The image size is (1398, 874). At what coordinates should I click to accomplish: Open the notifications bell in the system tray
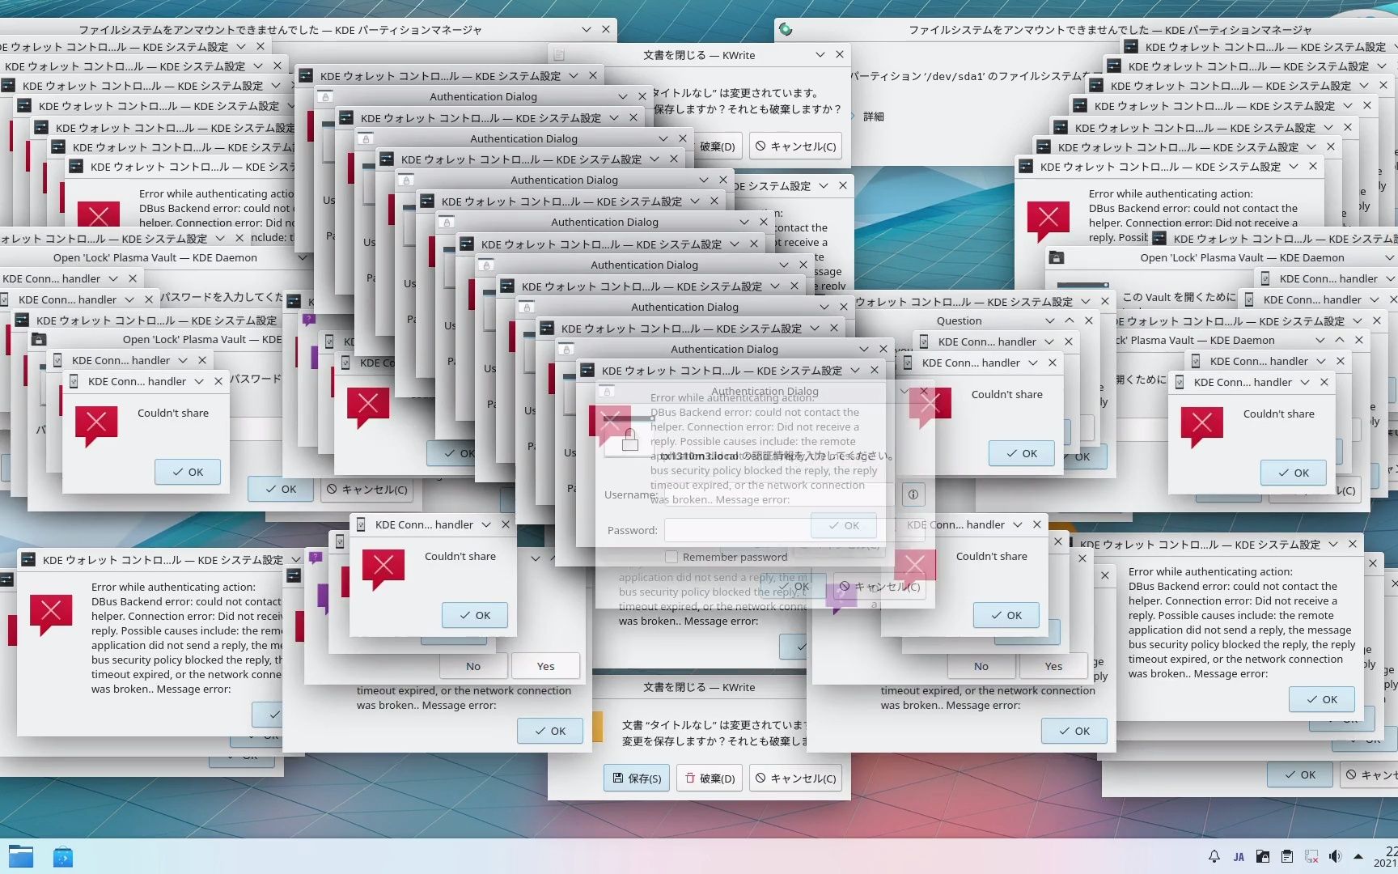(x=1214, y=856)
